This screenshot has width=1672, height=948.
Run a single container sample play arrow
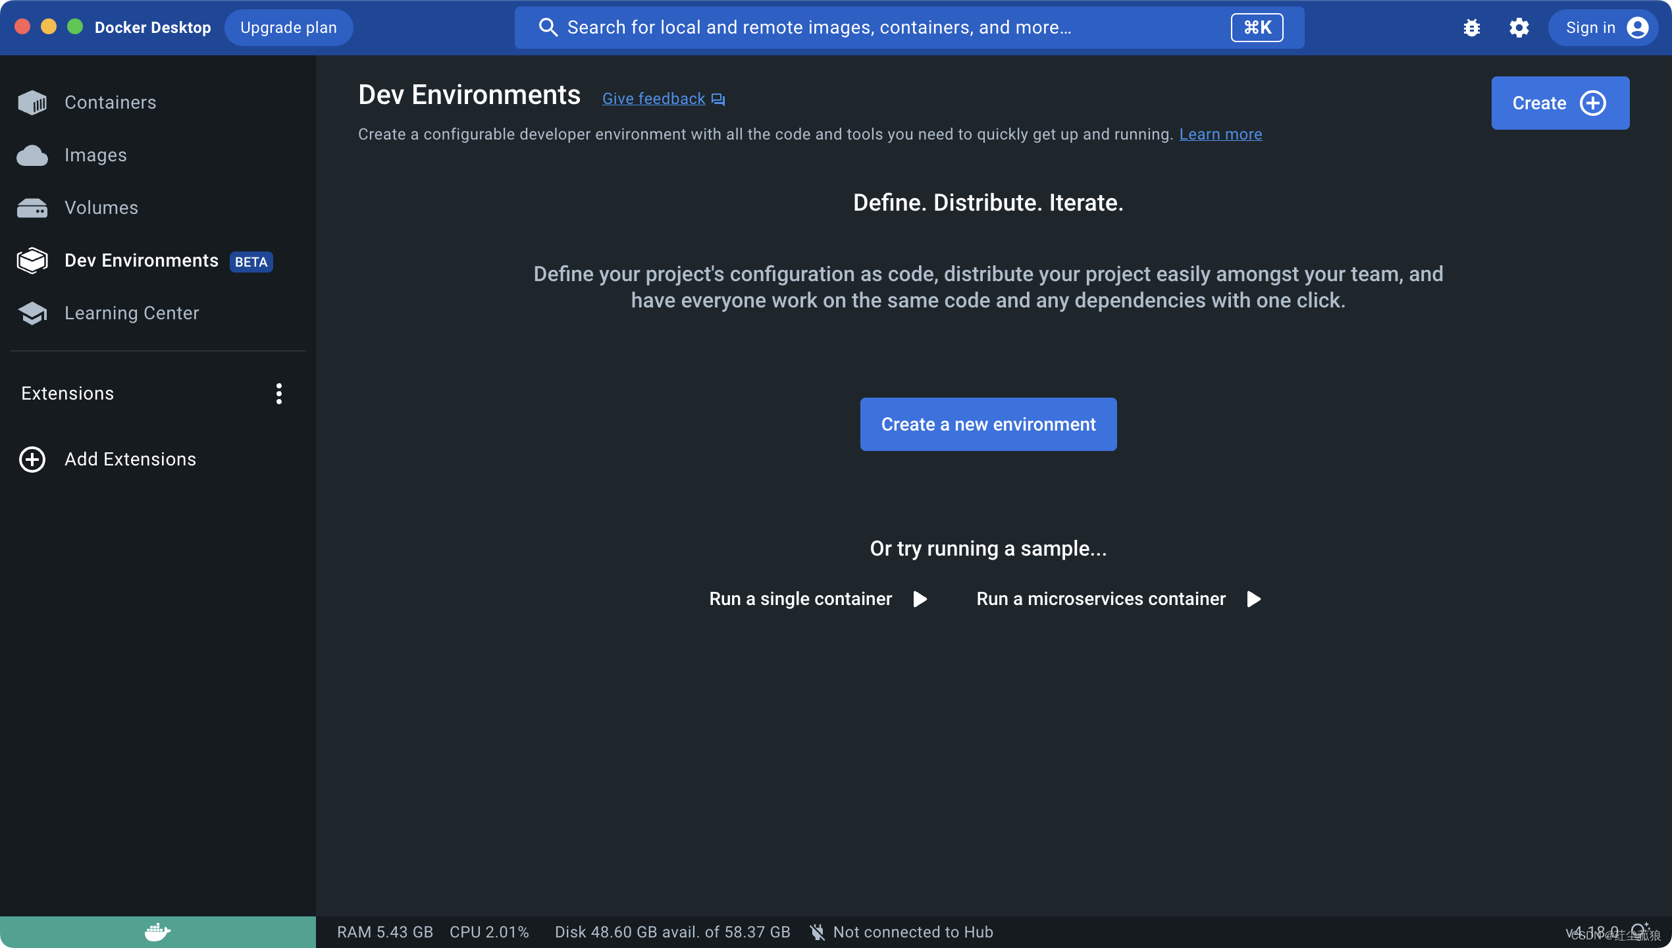920,599
